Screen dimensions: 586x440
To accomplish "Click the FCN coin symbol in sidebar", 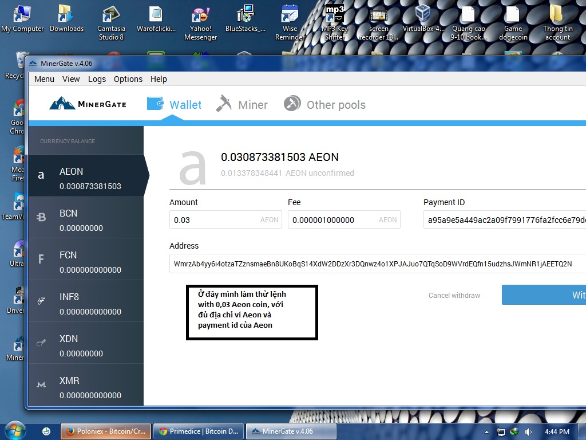I will point(41,259).
